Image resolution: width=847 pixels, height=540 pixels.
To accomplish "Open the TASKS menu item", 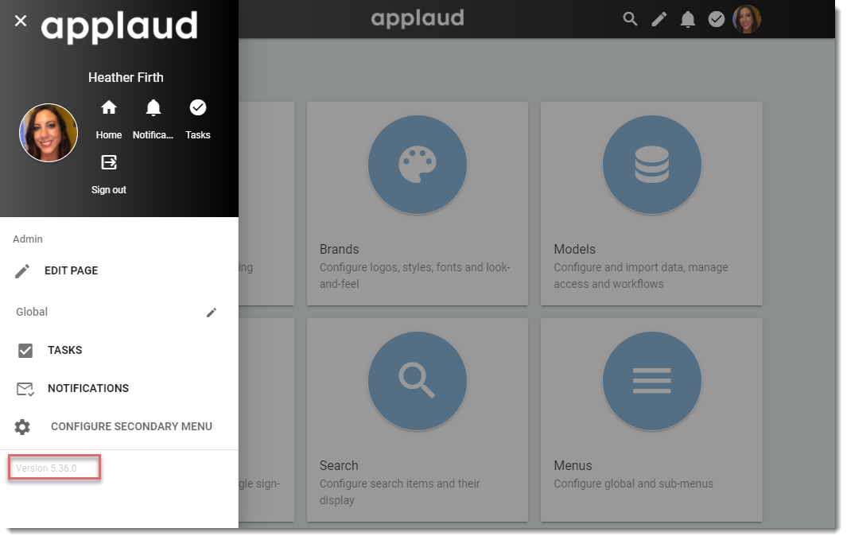I will [x=65, y=350].
